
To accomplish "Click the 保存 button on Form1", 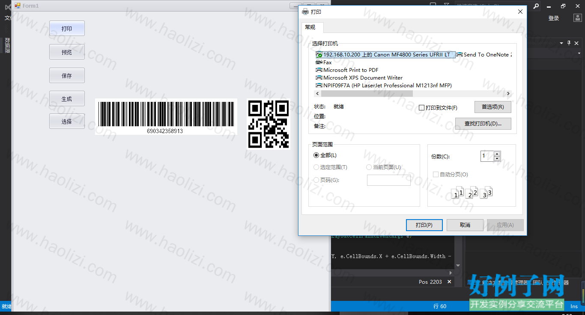I will pyautogui.click(x=67, y=75).
